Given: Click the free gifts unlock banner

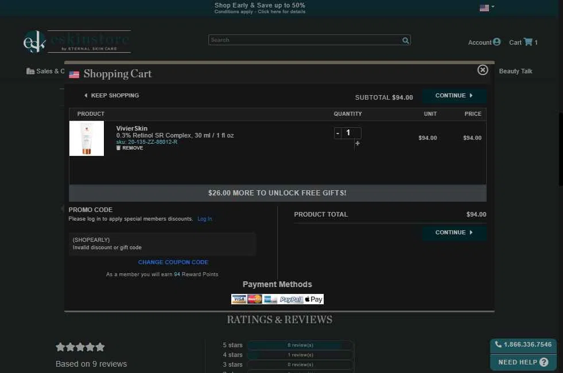Looking at the screenshot, I should pyautogui.click(x=278, y=193).
